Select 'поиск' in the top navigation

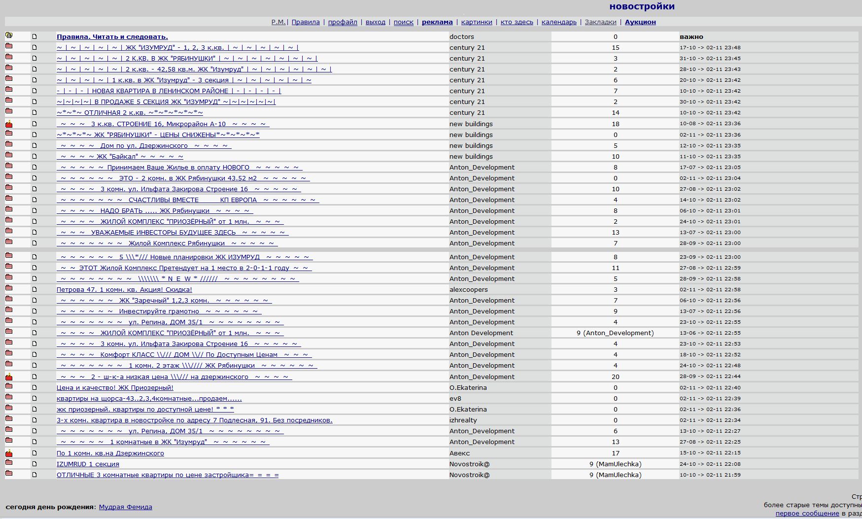click(x=404, y=22)
